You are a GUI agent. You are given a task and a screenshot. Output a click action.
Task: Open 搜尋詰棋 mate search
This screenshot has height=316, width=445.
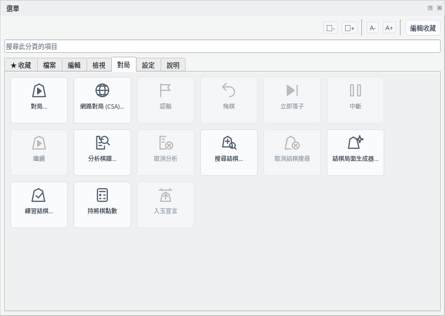click(229, 153)
